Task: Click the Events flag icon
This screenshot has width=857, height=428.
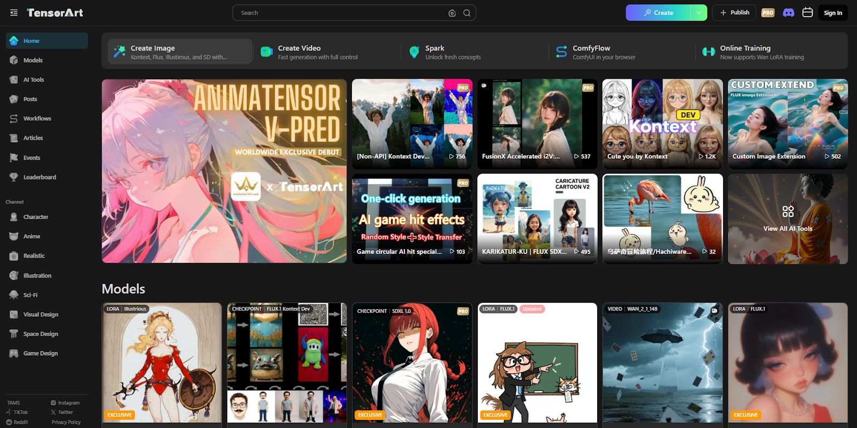Action: [x=14, y=157]
